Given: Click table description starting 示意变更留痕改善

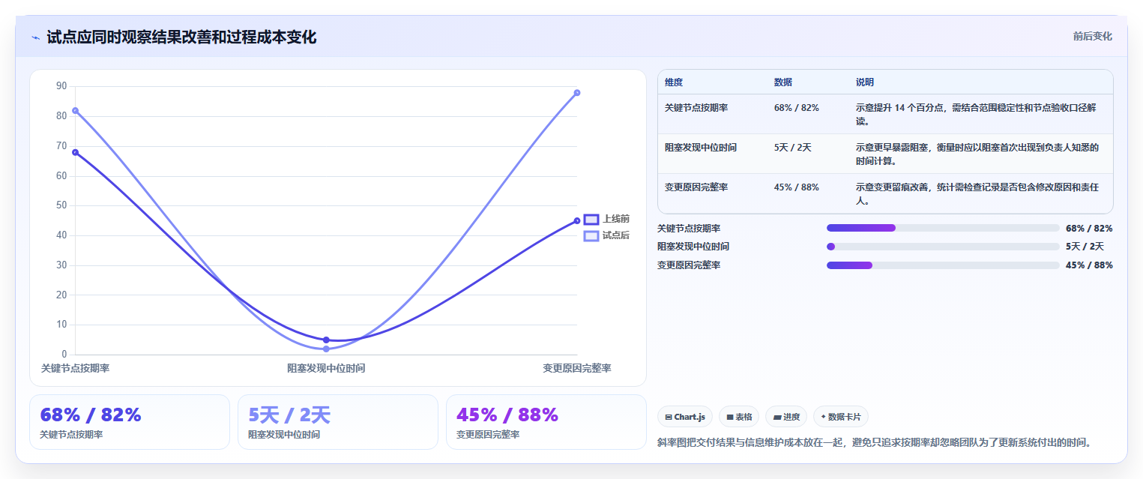Looking at the screenshot, I should [977, 194].
